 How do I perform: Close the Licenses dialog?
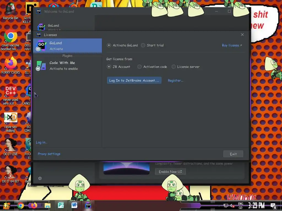242,35
